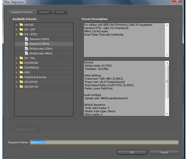
Task: Click the Standard 48kHz preset file icon
Action: [x=26, y=44]
